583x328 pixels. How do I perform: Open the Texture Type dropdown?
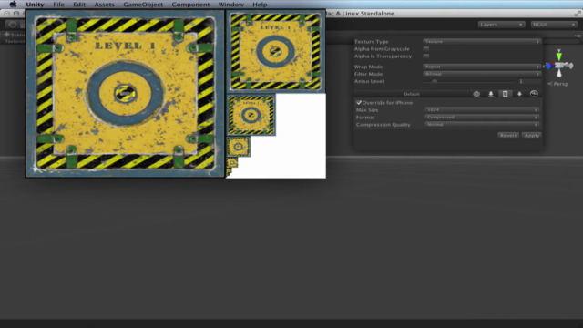tap(482, 42)
